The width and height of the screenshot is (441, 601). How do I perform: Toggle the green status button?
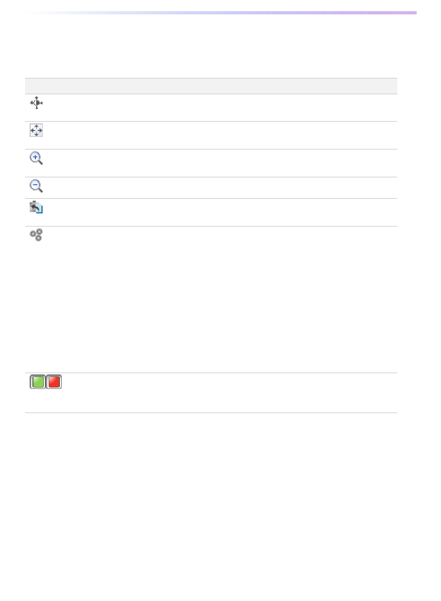(x=38, y=382)
